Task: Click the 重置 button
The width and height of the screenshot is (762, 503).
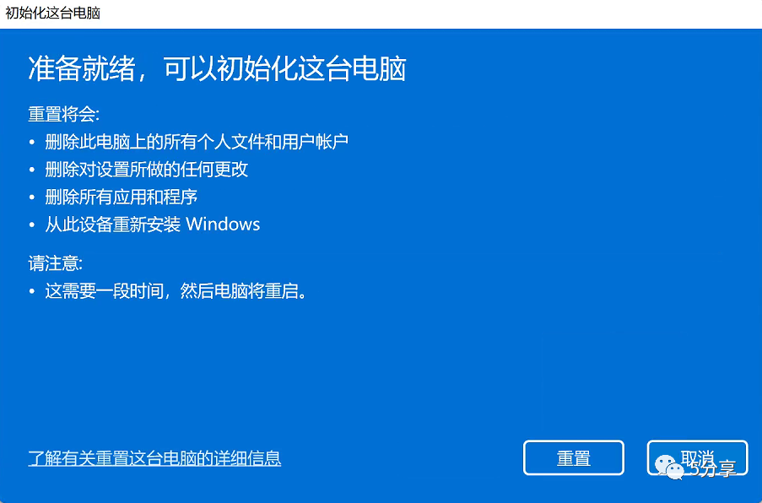Action: pyautogui.click(x=574, y=457)
